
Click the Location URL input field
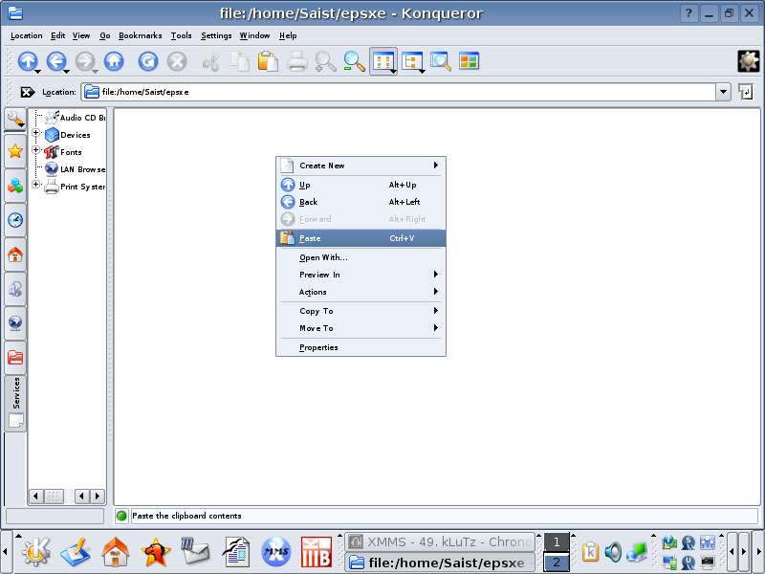point(402,92)
